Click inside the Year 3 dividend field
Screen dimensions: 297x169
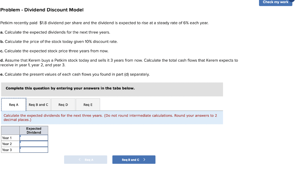tap(34, 150)
